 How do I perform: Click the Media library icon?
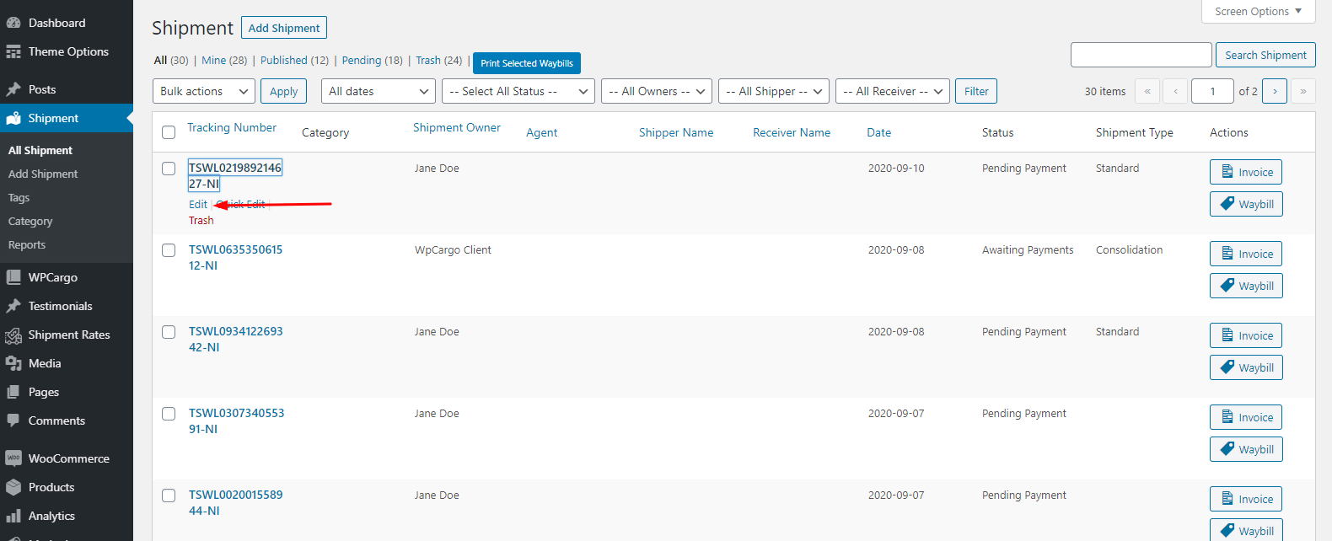(13, 363)
